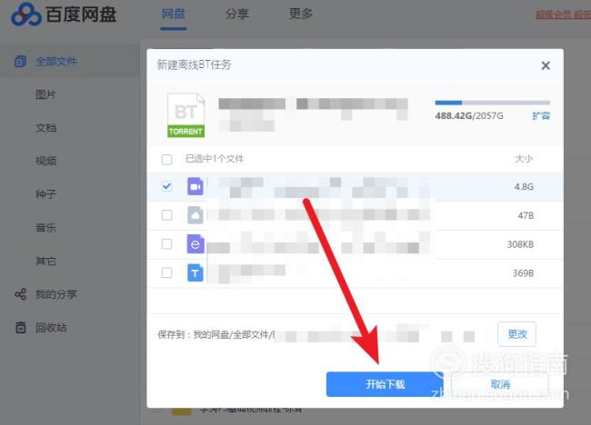
Task: Click the Baidu Netdisk logo
Action: tap(64, 15)
